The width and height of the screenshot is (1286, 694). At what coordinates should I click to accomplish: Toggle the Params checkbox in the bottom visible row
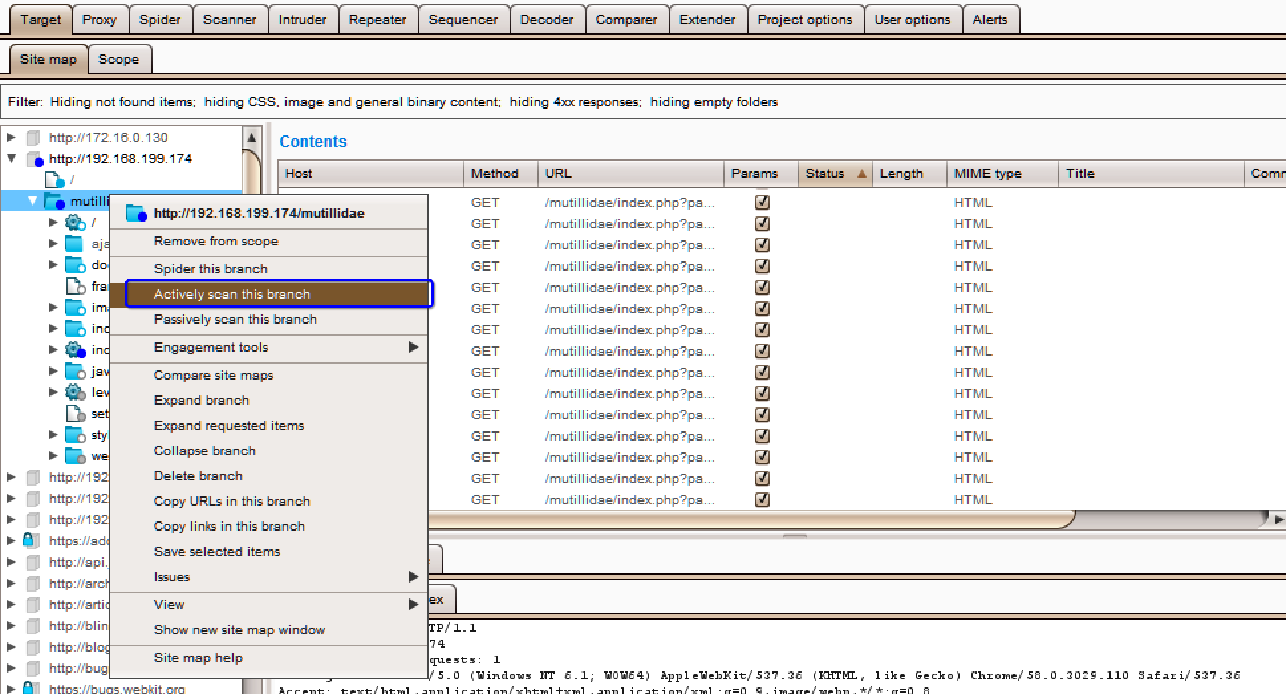point(762,500)
